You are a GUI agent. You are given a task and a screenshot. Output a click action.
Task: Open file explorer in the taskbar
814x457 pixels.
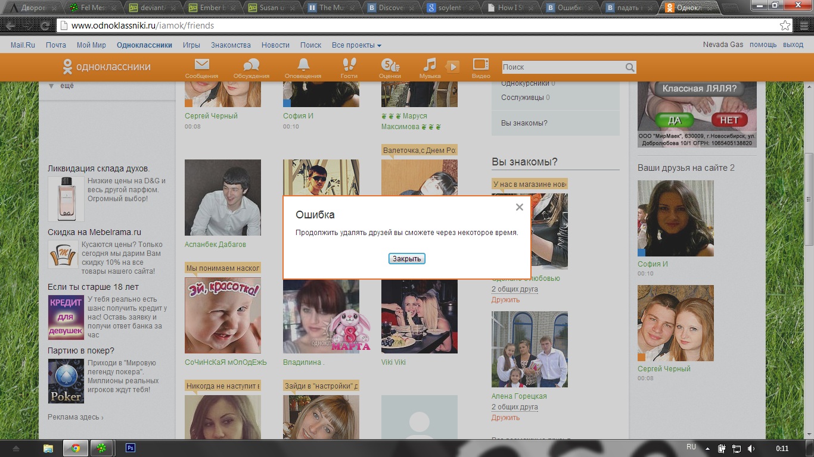point(48,448)
